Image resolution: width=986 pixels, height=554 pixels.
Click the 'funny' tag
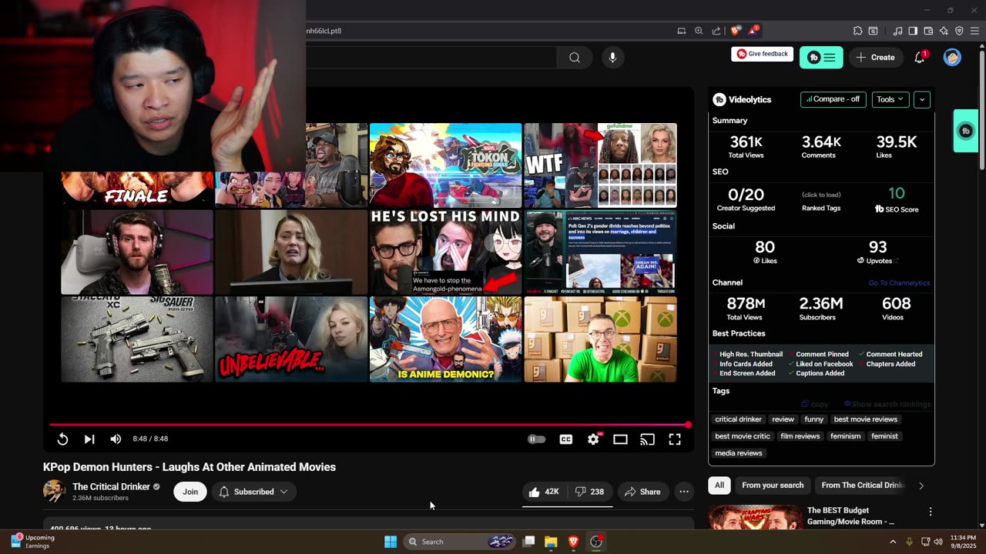pos(814,419)
